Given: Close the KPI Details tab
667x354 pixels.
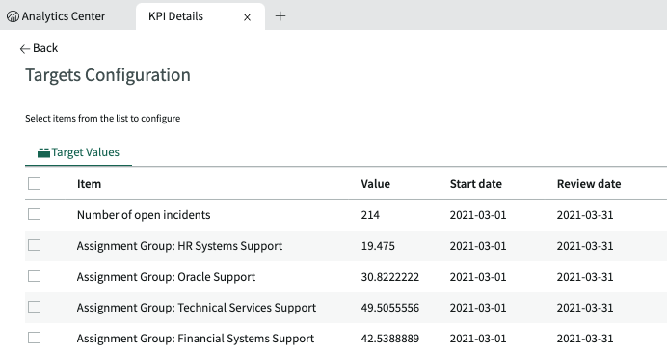Looking at the screenshot, I should pos(247,17).
